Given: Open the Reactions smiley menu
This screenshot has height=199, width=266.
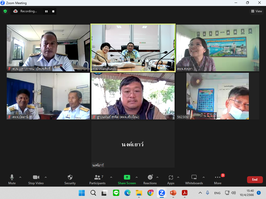Looking at the screenshot, I should click(150, 180).
